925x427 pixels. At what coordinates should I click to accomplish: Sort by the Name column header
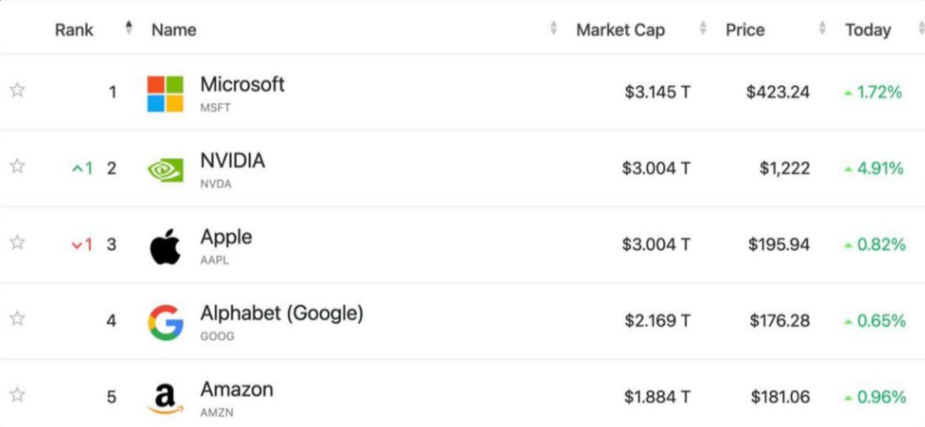[x=174, y=30]
